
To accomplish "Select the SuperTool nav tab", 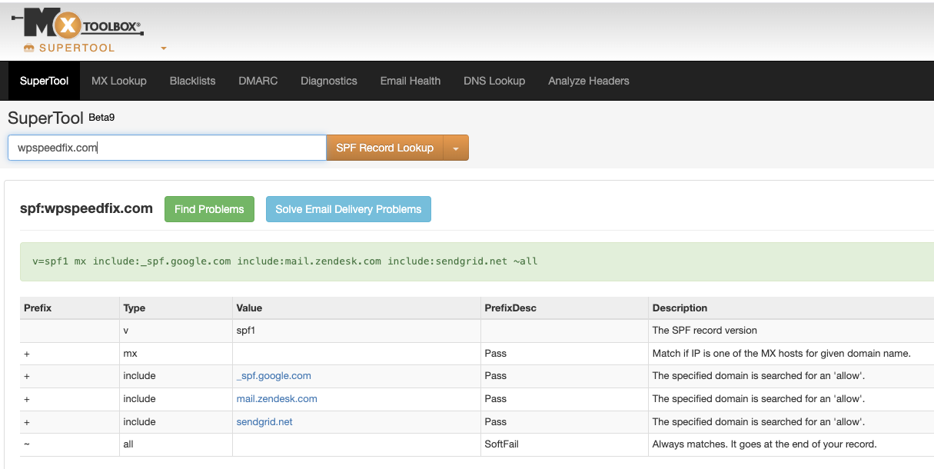I will (44, 81).
